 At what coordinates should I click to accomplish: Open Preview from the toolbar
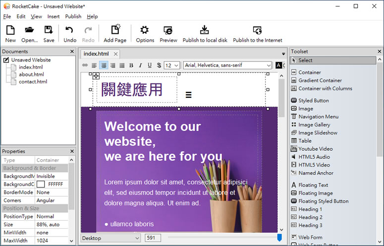[x=168, y=31]
